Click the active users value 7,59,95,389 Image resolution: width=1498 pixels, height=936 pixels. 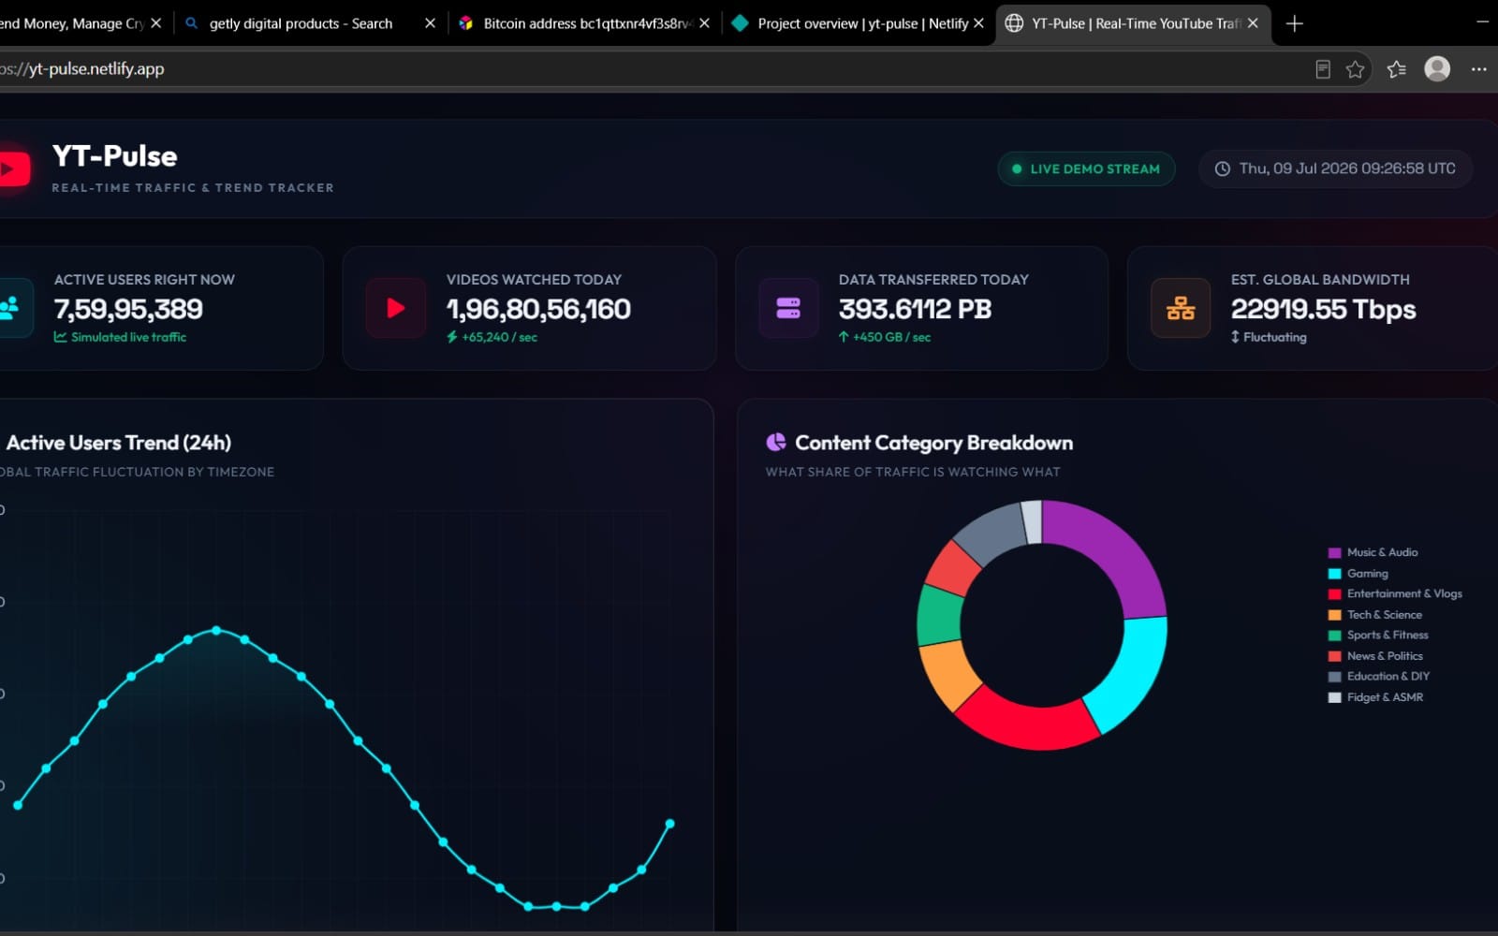[x=128, y=309]
